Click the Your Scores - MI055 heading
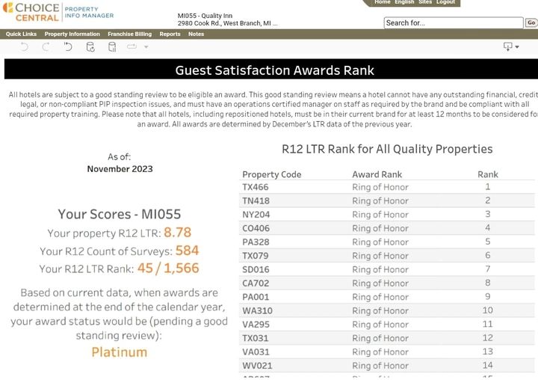The height and width of the screenshot is (380, 538). pyautogui.click(x=119, y=215)
